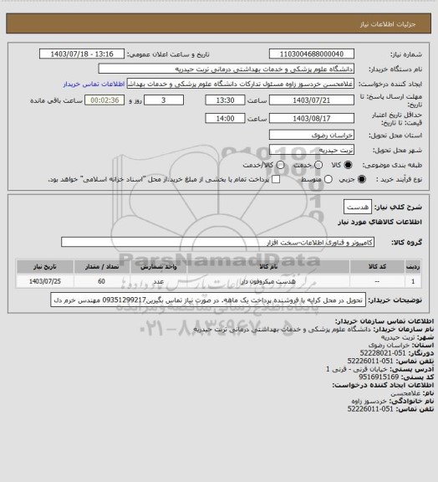The height and width of the screenshot is (482, 438).
Task: Click the unit cell عدد
Action: (x=159, y=281)
